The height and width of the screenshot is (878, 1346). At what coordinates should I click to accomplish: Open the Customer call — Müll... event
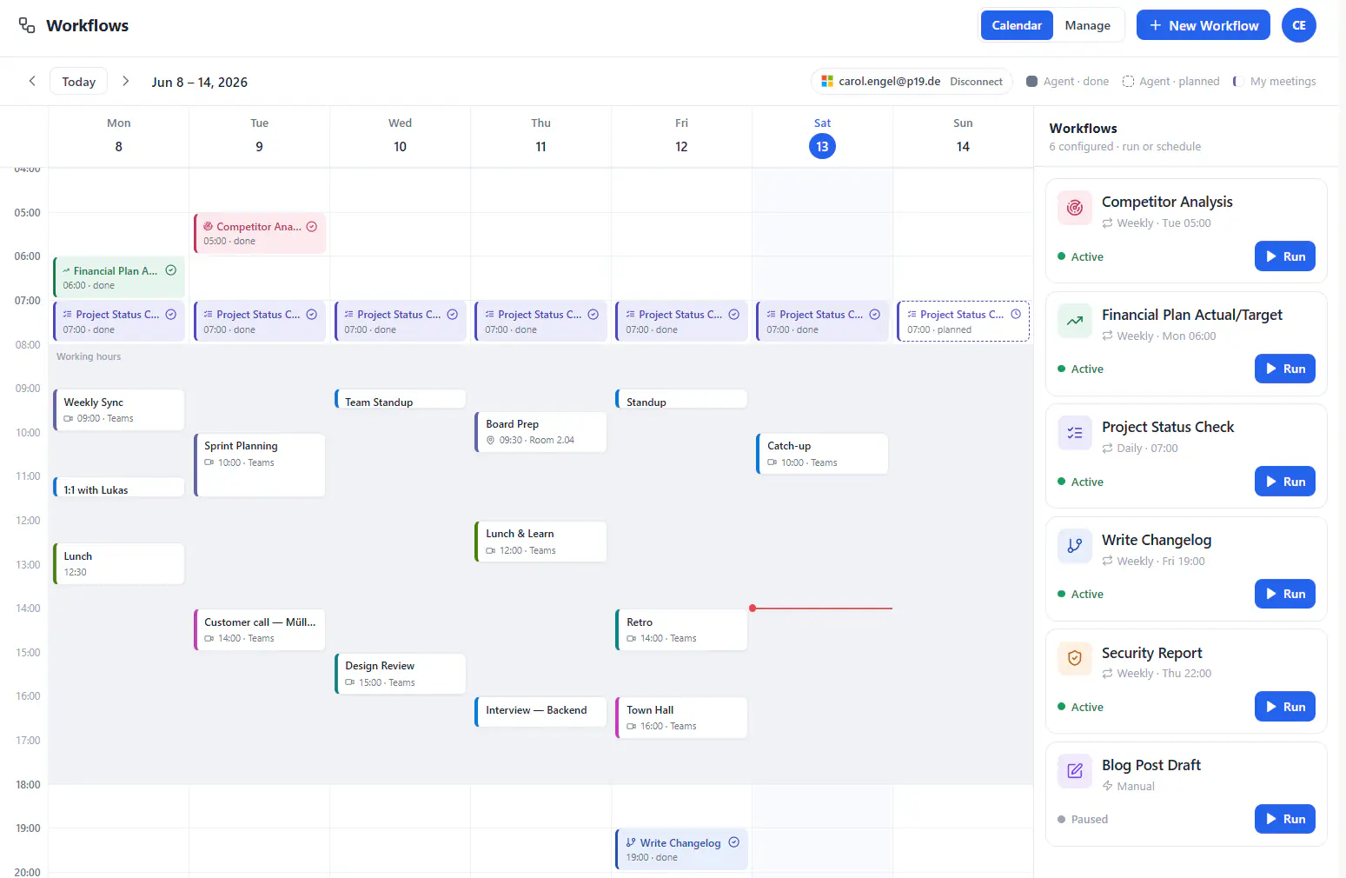click(x=260, y=629)
